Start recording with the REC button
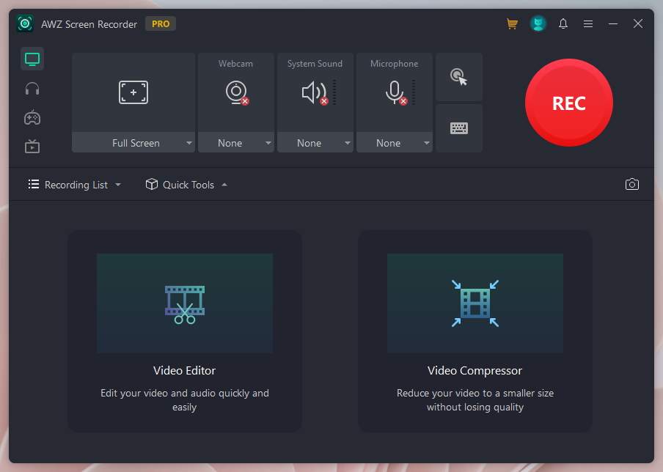This screenshot has height=472, width=663. 568,103
